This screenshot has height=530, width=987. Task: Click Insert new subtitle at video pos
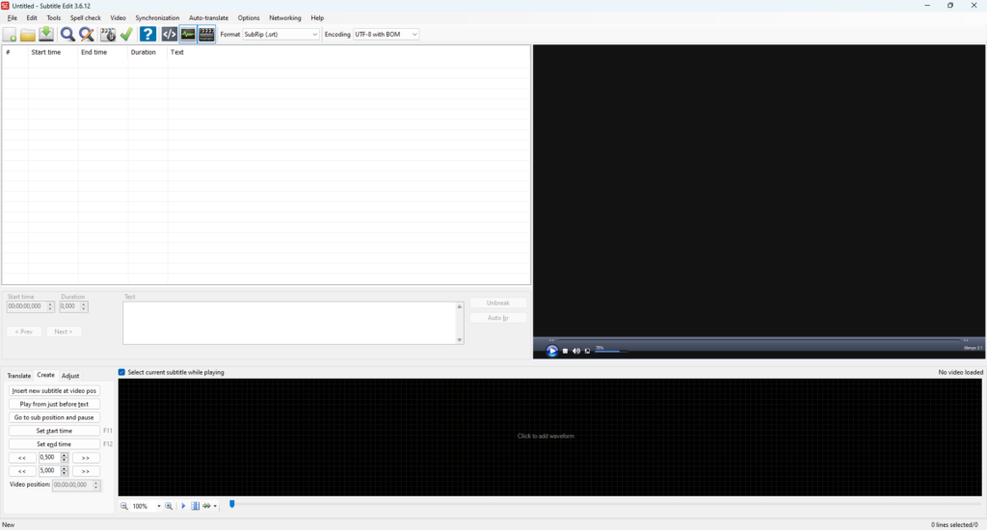[54, 391]
